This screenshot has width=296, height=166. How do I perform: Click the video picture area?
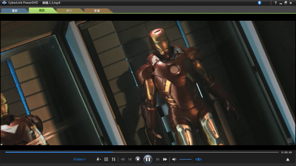(x=148, y=83)
